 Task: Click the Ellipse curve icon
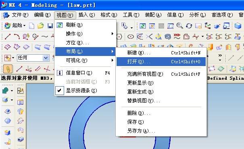coord(130,37)
